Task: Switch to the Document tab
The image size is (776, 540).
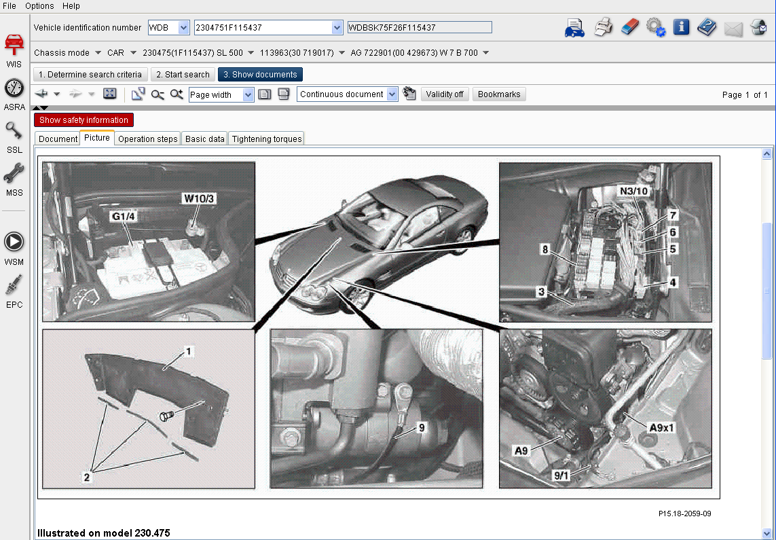Action: point(58,139)
